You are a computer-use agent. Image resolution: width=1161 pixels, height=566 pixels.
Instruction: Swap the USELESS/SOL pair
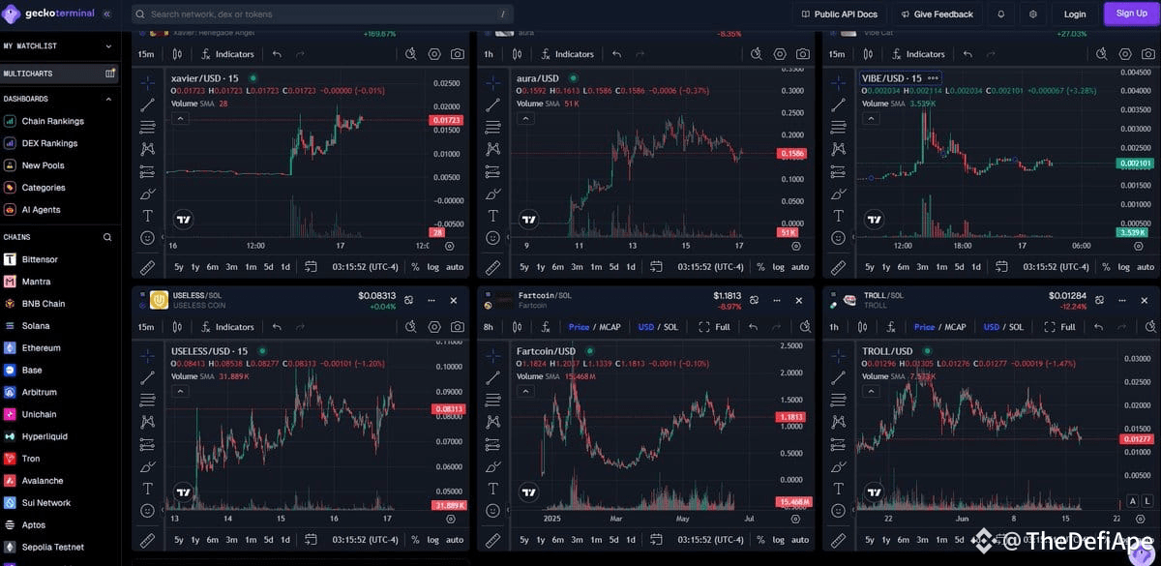[409, 301]
